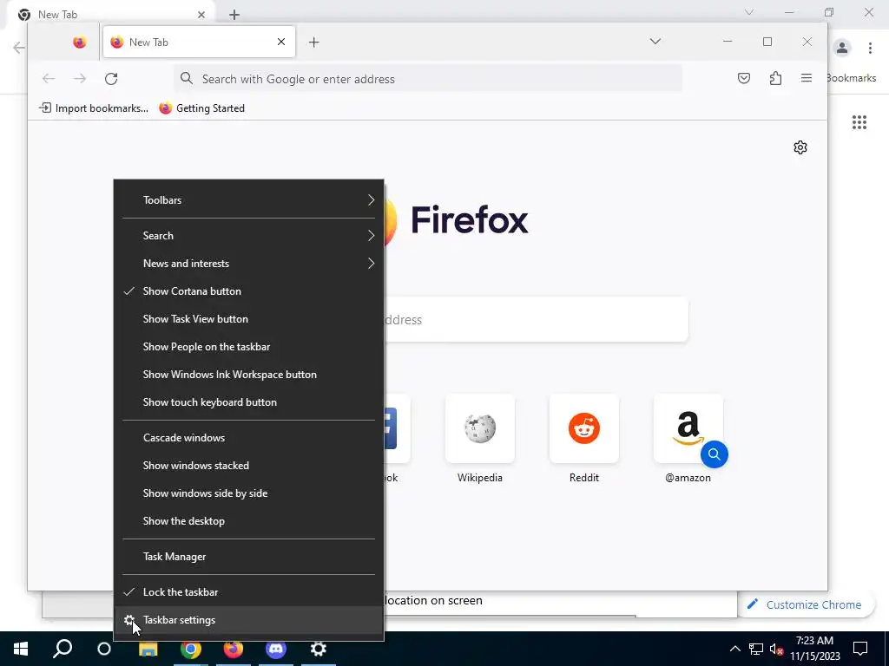Open Firefox hamburger application menu
This screenshot has width=889, height=666.
[807, 79]
